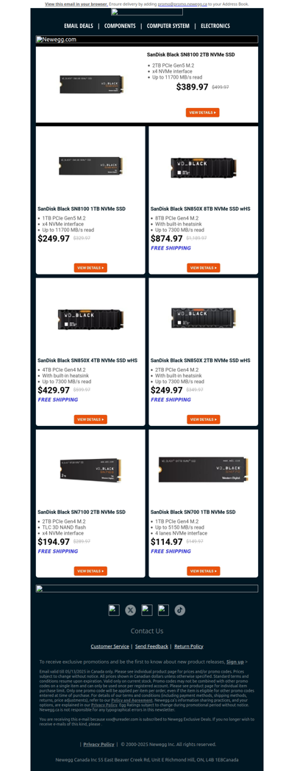Image resolution: width=294 pixels, height=771 pixels.
Task: Click the first broken social image icon
Action: pyautogui.click(x=114, y=610)
